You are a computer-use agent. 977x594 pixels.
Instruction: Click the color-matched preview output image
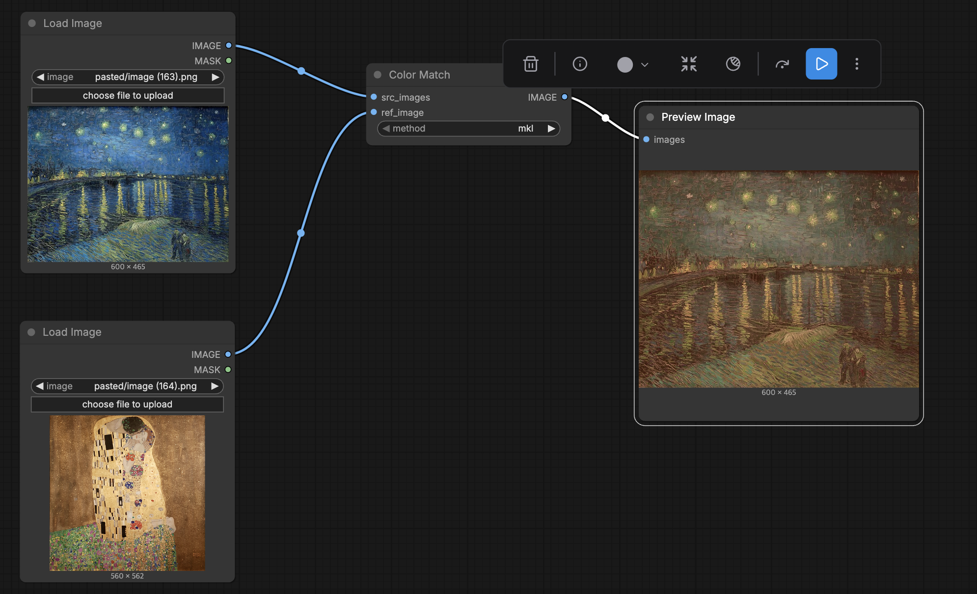click(x=779, y=279)
